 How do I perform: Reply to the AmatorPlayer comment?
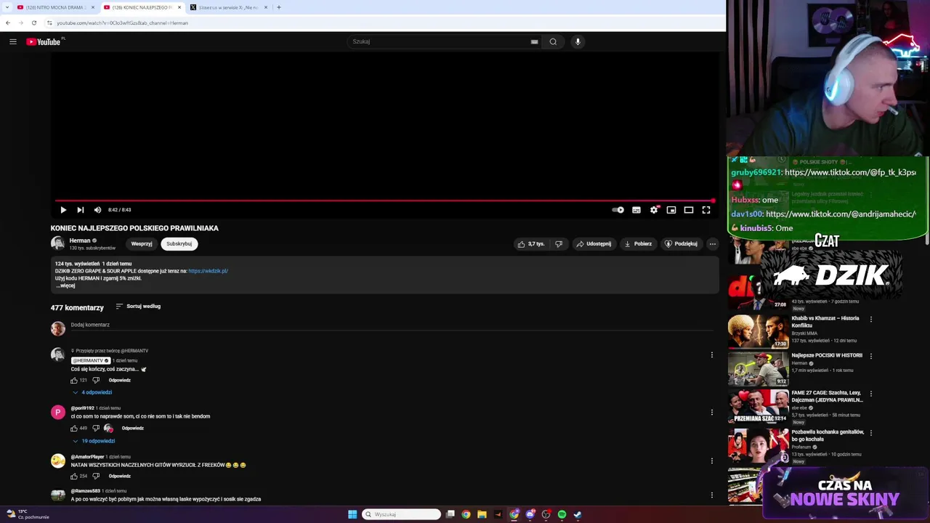[120, 477]
